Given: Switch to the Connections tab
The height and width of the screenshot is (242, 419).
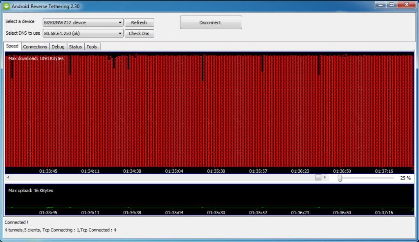Looking at the screenshot, I should [35, 47].
